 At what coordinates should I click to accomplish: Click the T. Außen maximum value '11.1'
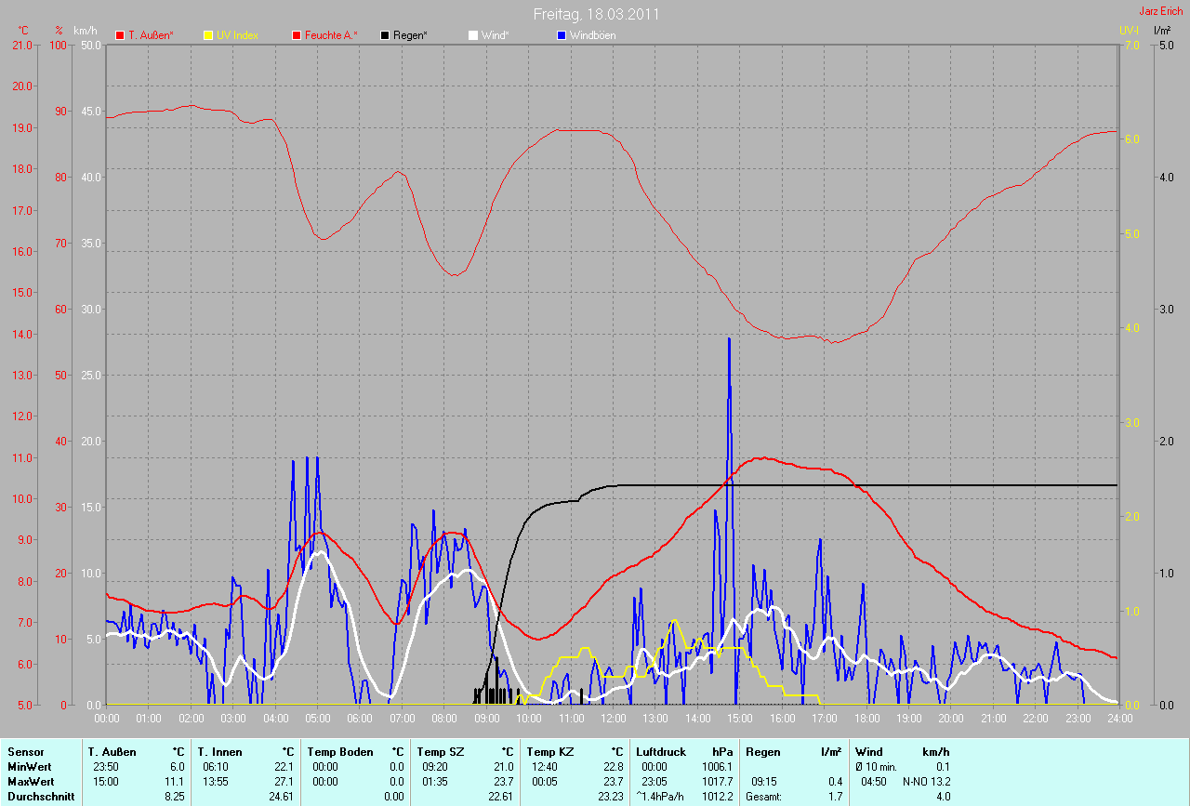coord(174,782)
